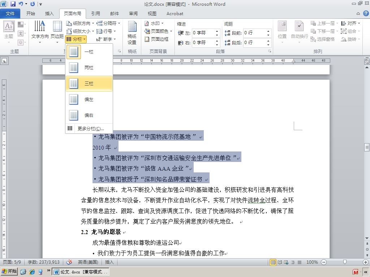Click left indent (左) value field
Image resolution: width=370 pixels, height=277 pixels.
(203, 33)
